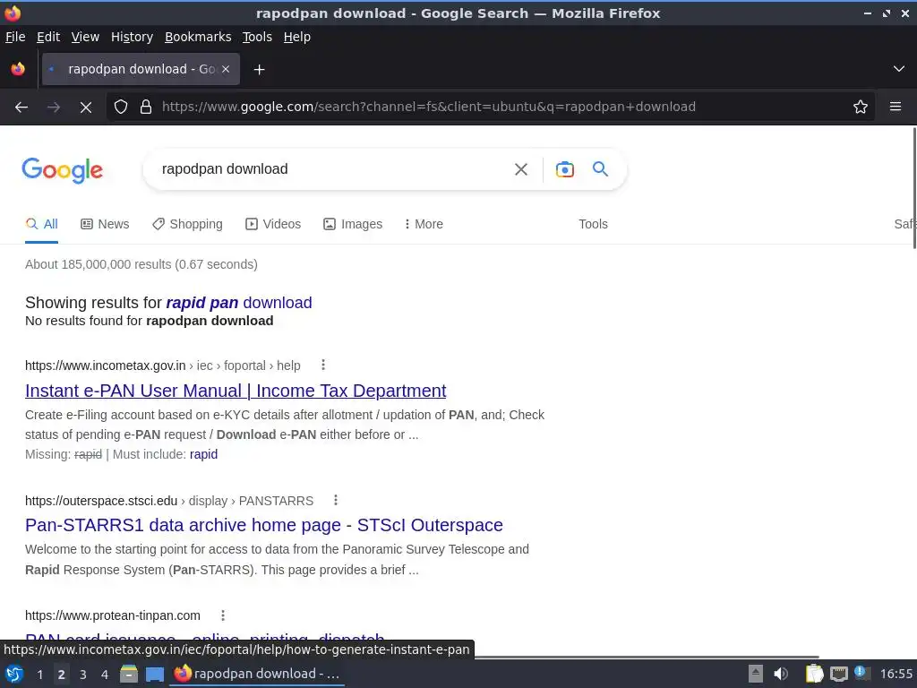
Task: Switch to workspace 3
Action: click(x=83, y=675)
